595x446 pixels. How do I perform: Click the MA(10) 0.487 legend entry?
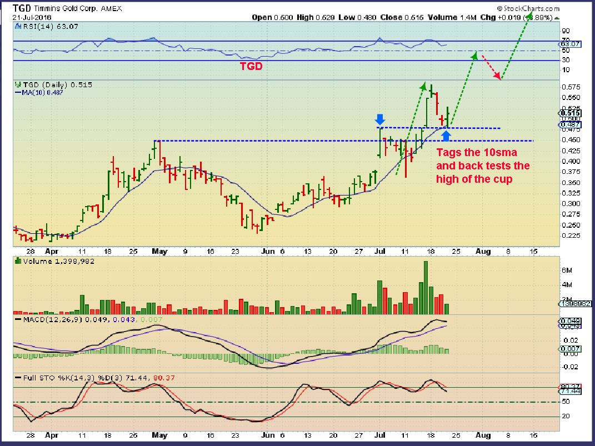[x=39, y=92]
